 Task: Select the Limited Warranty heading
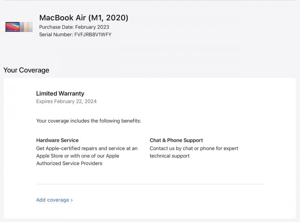[x=60, y=93]
